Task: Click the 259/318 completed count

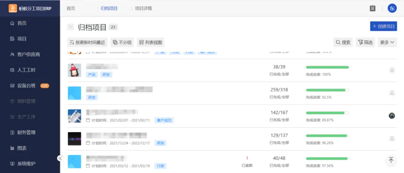Action: tap(279, 90)
